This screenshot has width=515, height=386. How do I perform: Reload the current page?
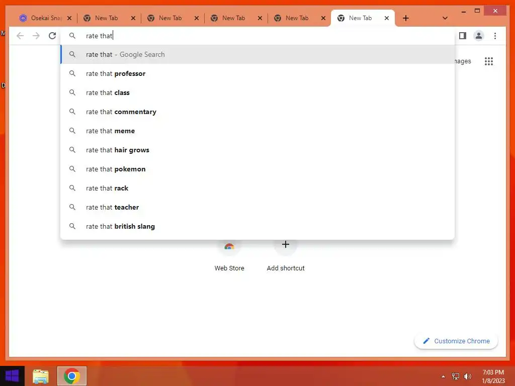(x=52, y=36)
